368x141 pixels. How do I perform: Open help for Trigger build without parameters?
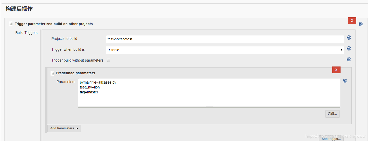click(349, 59)
